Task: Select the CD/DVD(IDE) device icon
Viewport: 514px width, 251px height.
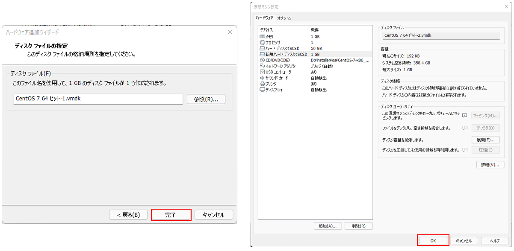Action: point(262,60)
